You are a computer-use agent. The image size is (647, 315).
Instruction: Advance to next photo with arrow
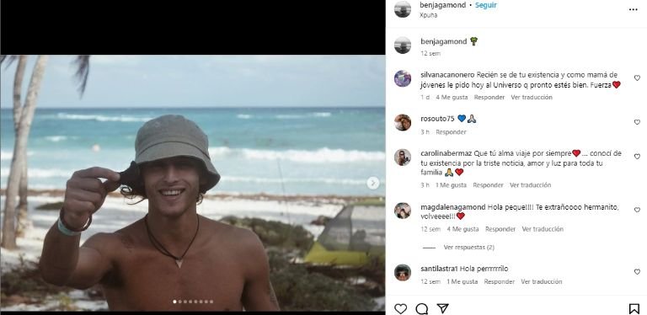[372, 183]
